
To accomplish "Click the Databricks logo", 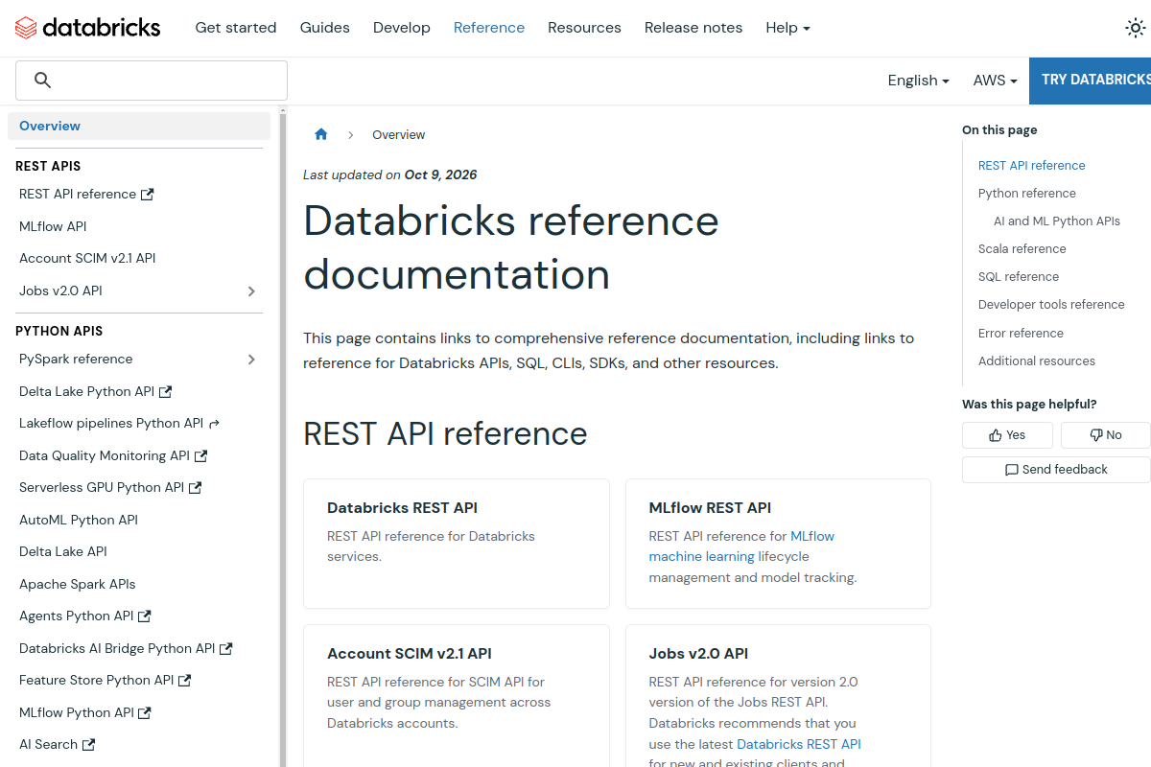I will pyautogui.click(x=87, y=28).
